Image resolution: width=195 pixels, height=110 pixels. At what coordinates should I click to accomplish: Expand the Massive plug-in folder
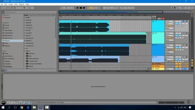click(x=25, y=35)
